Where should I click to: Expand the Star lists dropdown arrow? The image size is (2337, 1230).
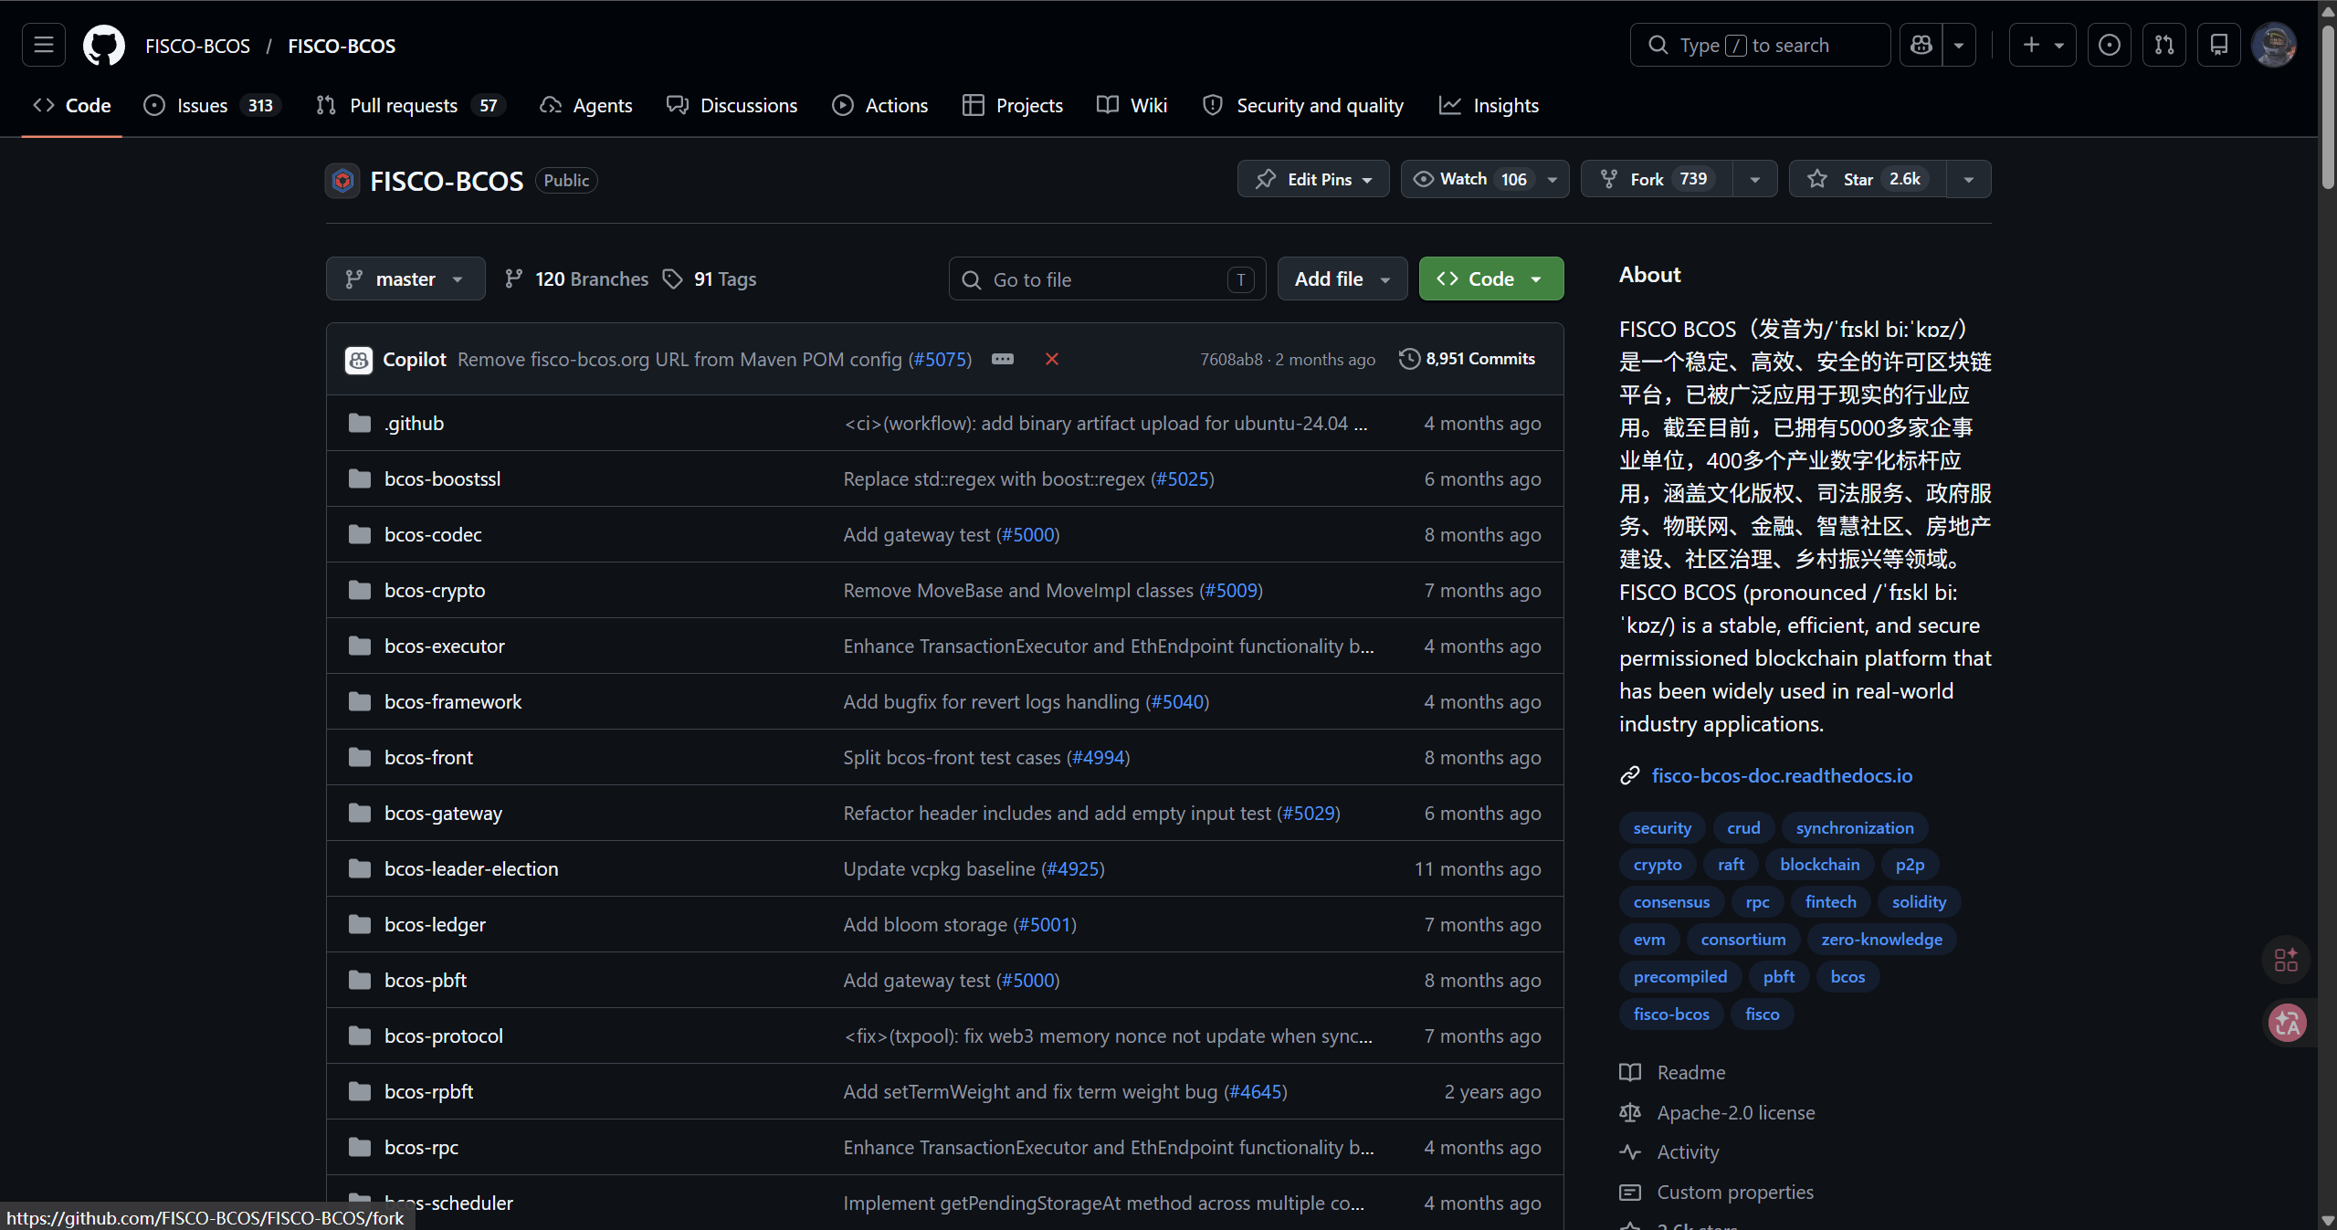pyautogui.click(x=1969, y=179)
